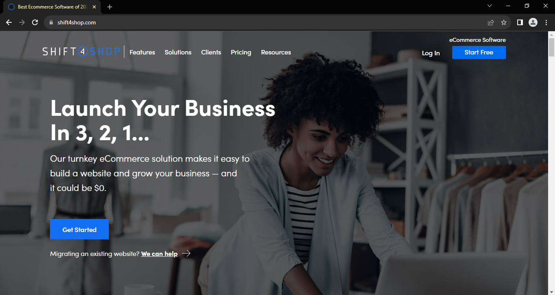
Task: View site info via the padlock icon
Action: (51, 22)
